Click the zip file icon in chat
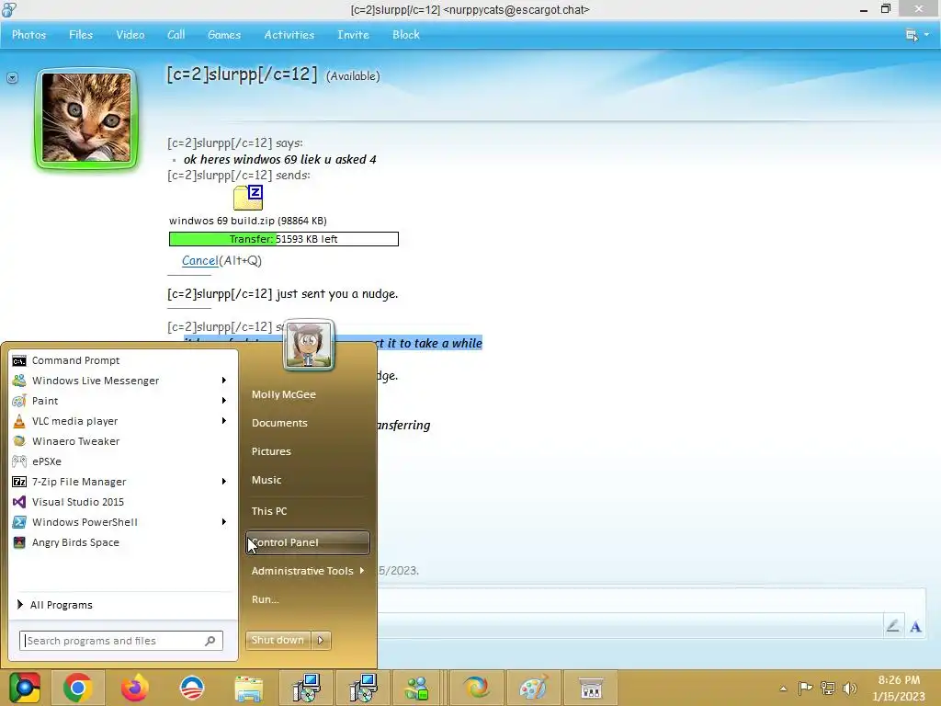Image resolution: width=941 pixels, height=706 pixels. 248,197
